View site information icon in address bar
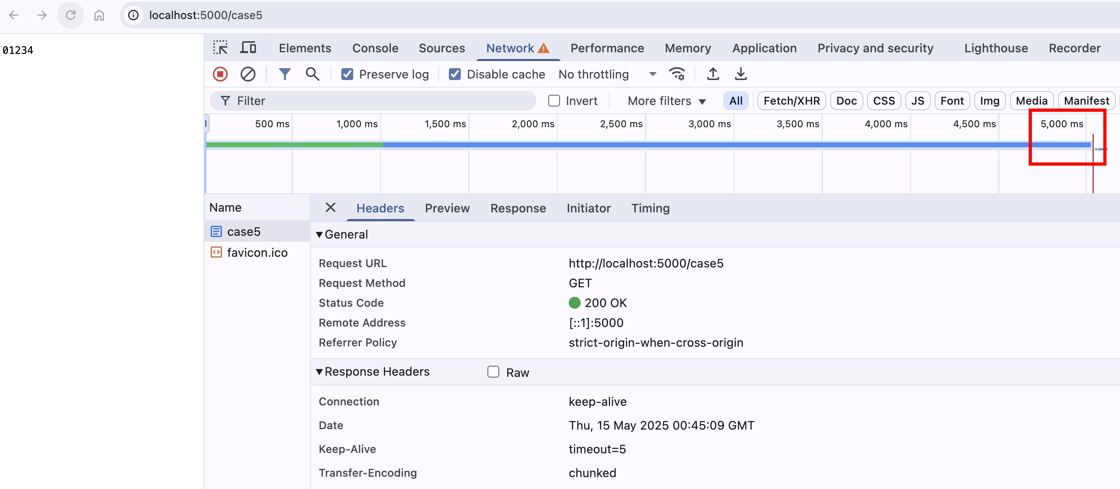 [x=133, y=15]
